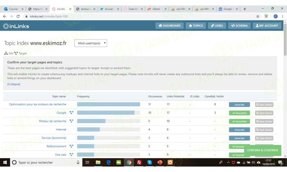Click Confirm & Continue button

click(x=263, y=150)
